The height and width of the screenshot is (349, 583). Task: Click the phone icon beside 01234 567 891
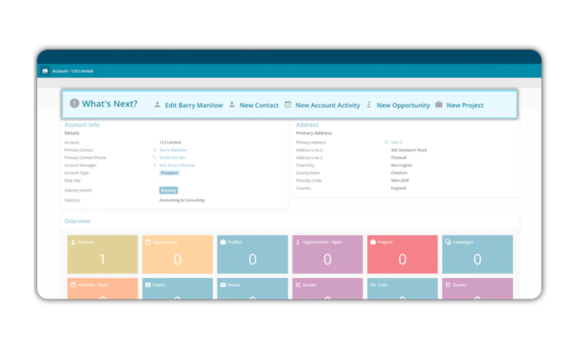click(x=155, y=158)
